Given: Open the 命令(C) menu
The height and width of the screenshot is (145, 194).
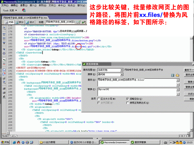Looking at the screenshot, I should coord(62,6).
